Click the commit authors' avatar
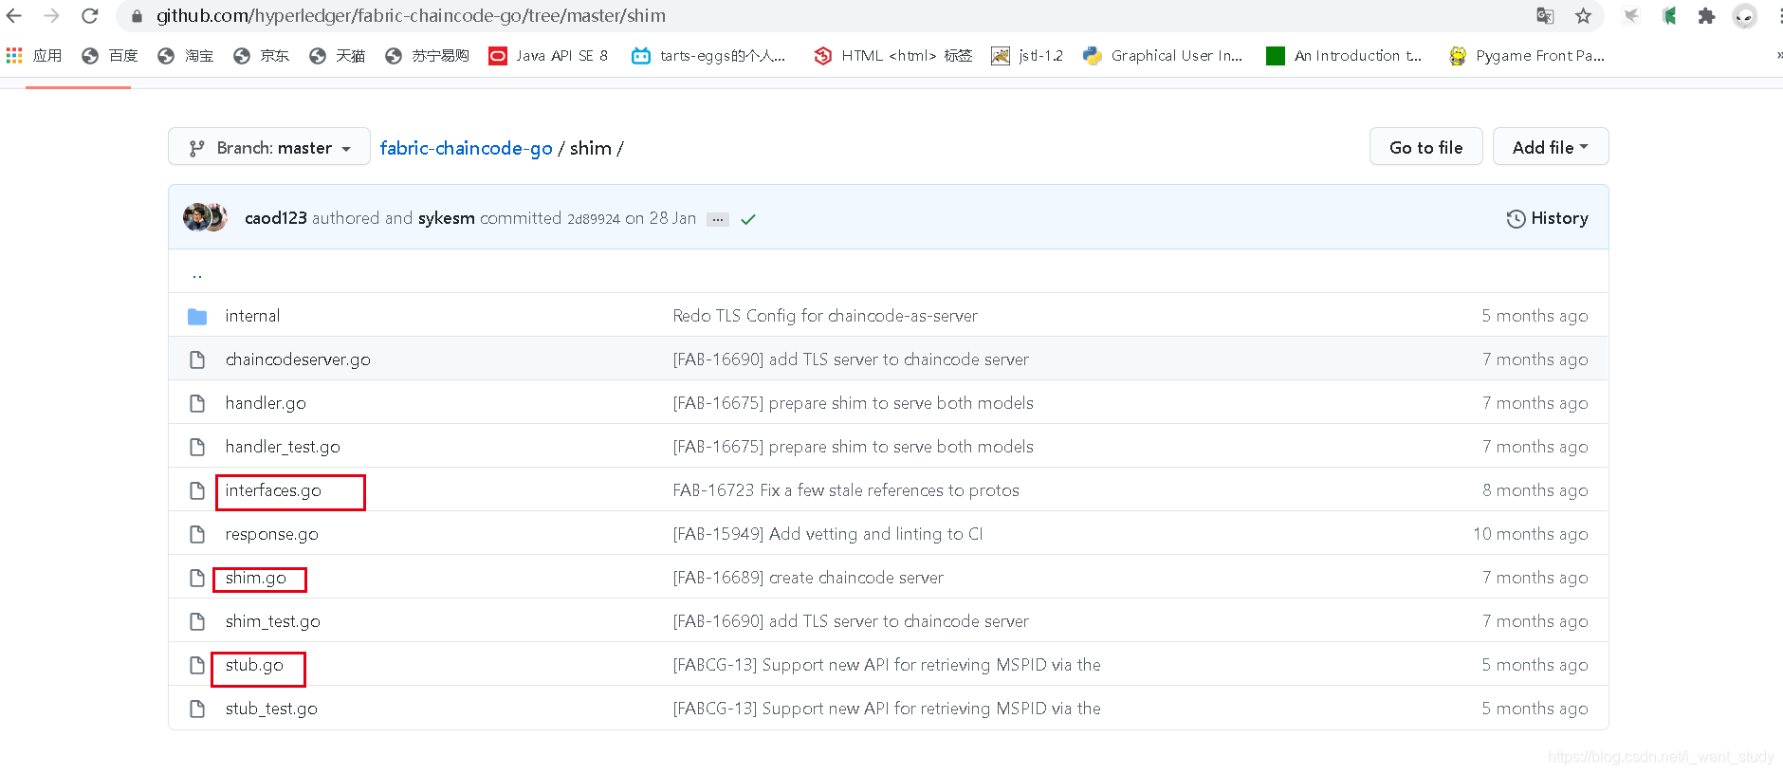The height and width of the screenshot is (774, 1783). pos(205,217)
